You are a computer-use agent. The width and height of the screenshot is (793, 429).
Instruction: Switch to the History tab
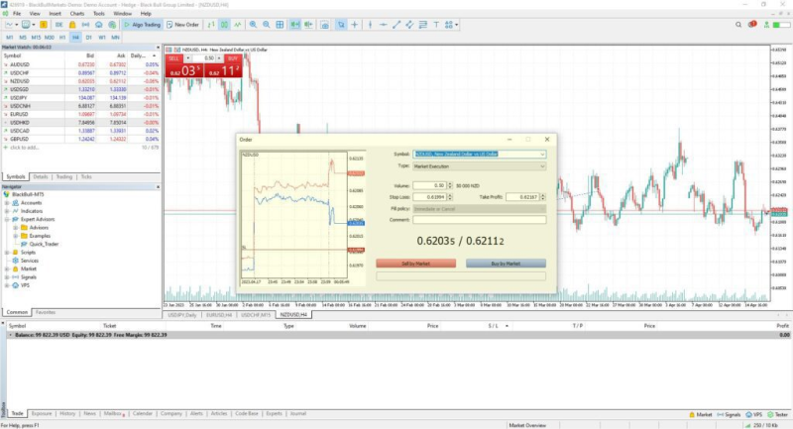pyautogui.click(x=67, y=413)
